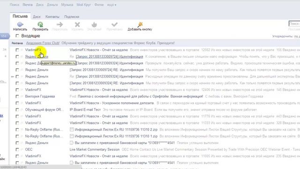
Task: Click the Реклама label in ad row
Action: 17,43
